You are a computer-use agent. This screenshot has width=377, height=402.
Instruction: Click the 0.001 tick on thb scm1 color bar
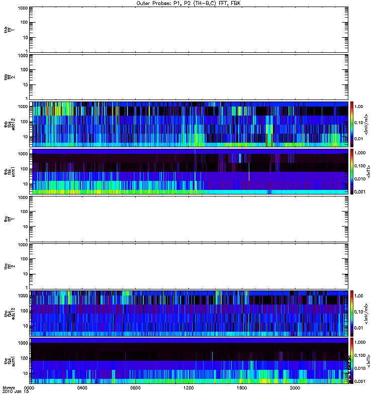pyautogui.click(x=359, y=192)
